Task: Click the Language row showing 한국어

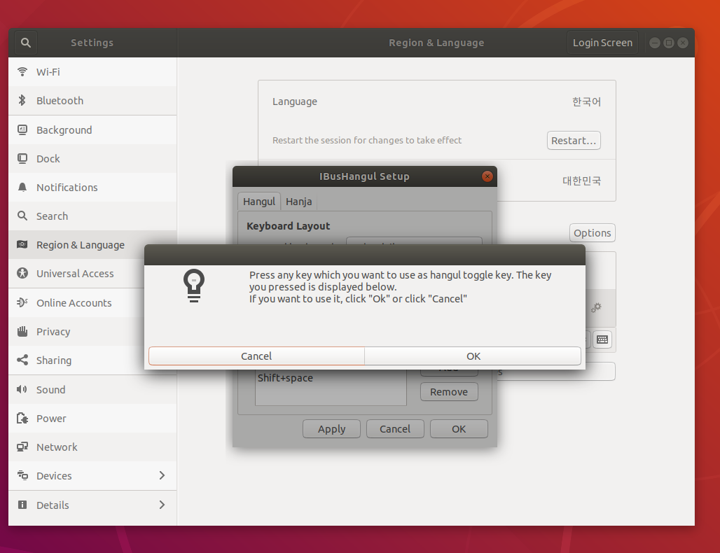Action: pos(436,101)
